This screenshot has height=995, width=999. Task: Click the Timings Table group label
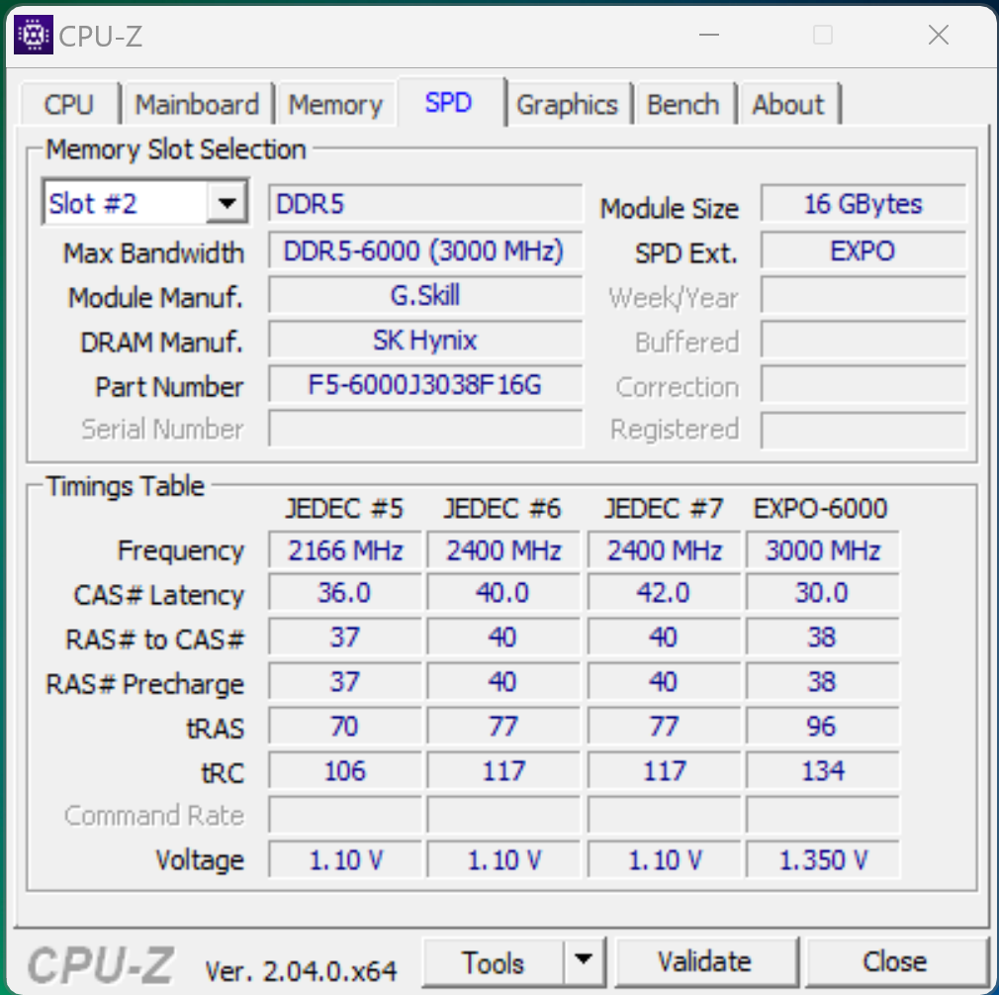pyautogui.click(x=126, y=487)
